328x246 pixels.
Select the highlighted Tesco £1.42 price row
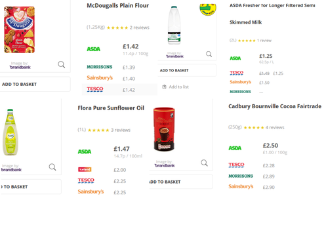tap(119, 89)
